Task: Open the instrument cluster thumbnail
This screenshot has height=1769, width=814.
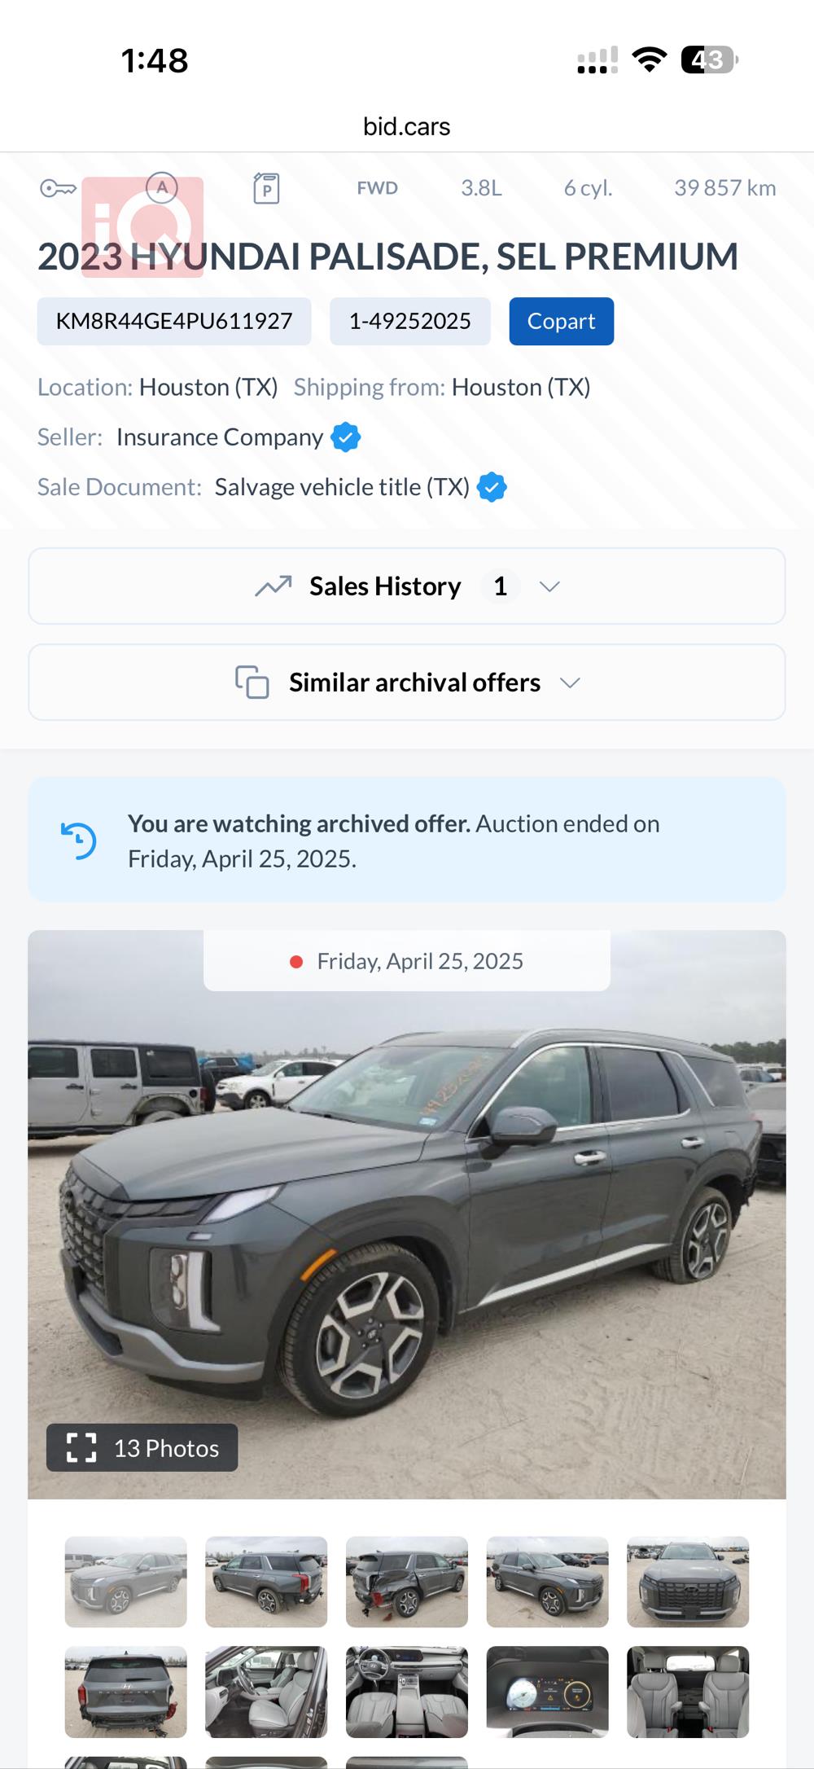Action: [547, 1692]
